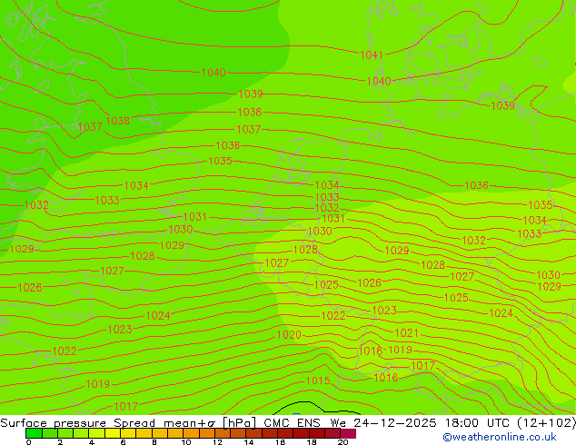Click the legend tick label 16

[x=280, y=442]
